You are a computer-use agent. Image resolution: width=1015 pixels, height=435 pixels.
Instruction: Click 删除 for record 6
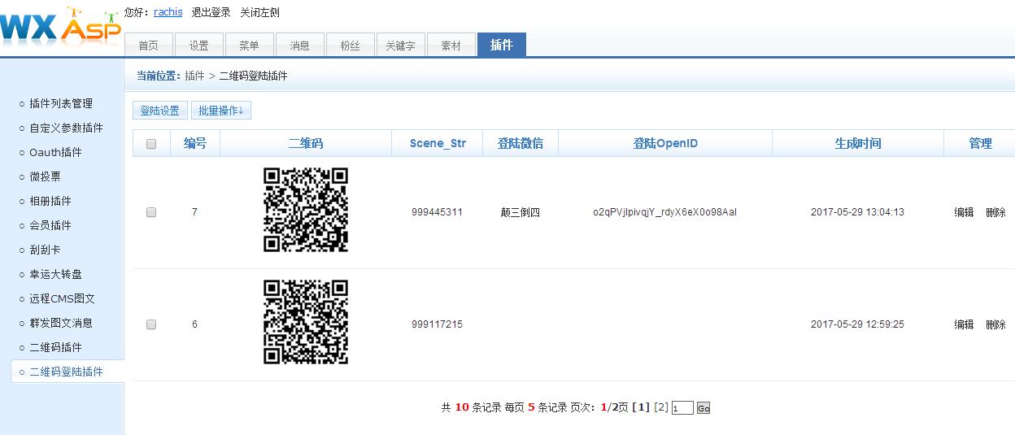pyautogui.click(x=995, y=324)
